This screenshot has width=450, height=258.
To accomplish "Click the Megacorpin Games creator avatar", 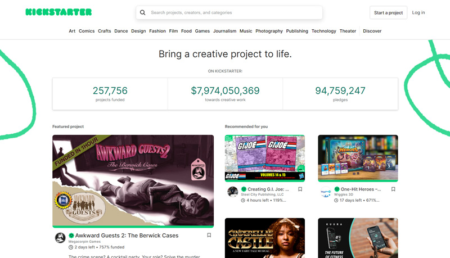I will coord(60,238).
